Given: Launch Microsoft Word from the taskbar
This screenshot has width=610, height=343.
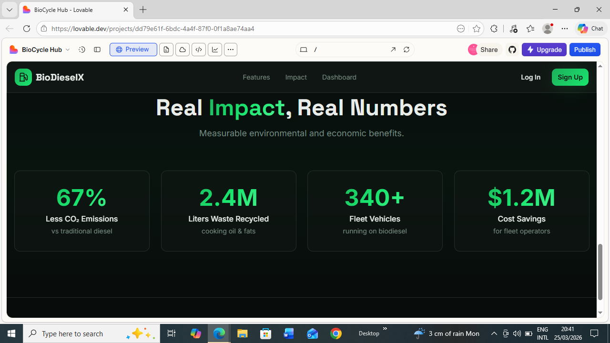Looking at the screenshot, I should point(289,333).
